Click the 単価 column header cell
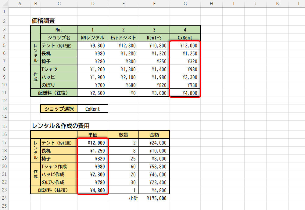 point(93,134)
